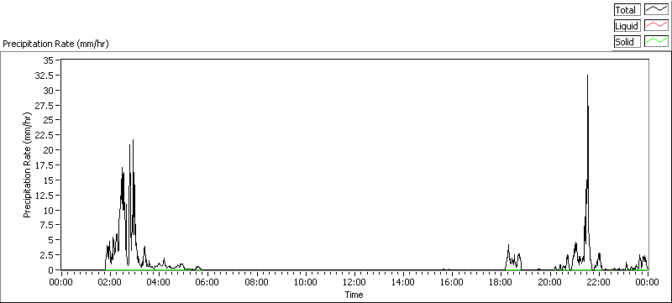The width and height of the screenshot is (672, 303).
Task: Click the 35 y-axis maximum value
Action: click(x=48, y=60)
